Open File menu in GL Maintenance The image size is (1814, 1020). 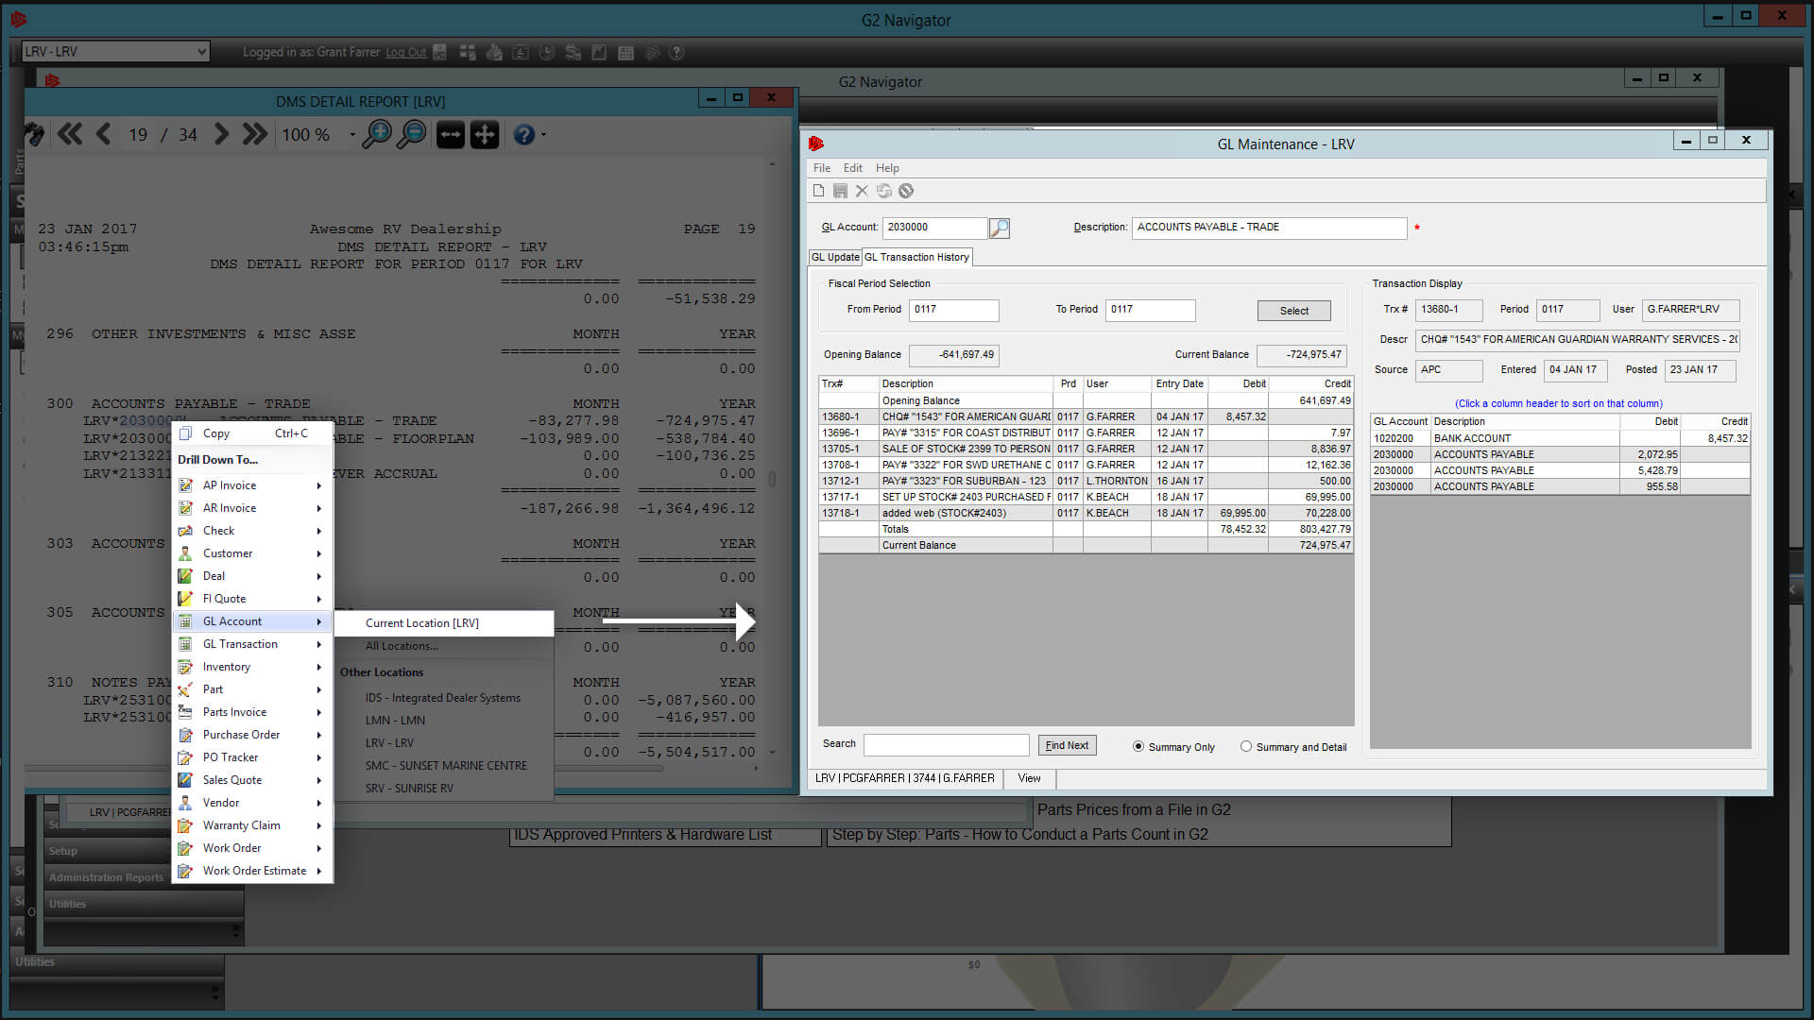click(x=822, y=168)
